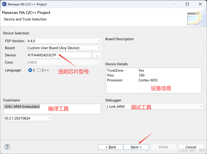Click the Pins 100 row
Viewport: 207px width, 154px height.
pyautogui.click(x=154, y=75)
